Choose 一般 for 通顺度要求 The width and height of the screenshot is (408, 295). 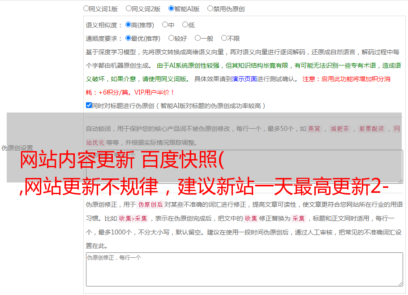pos(198,39)
